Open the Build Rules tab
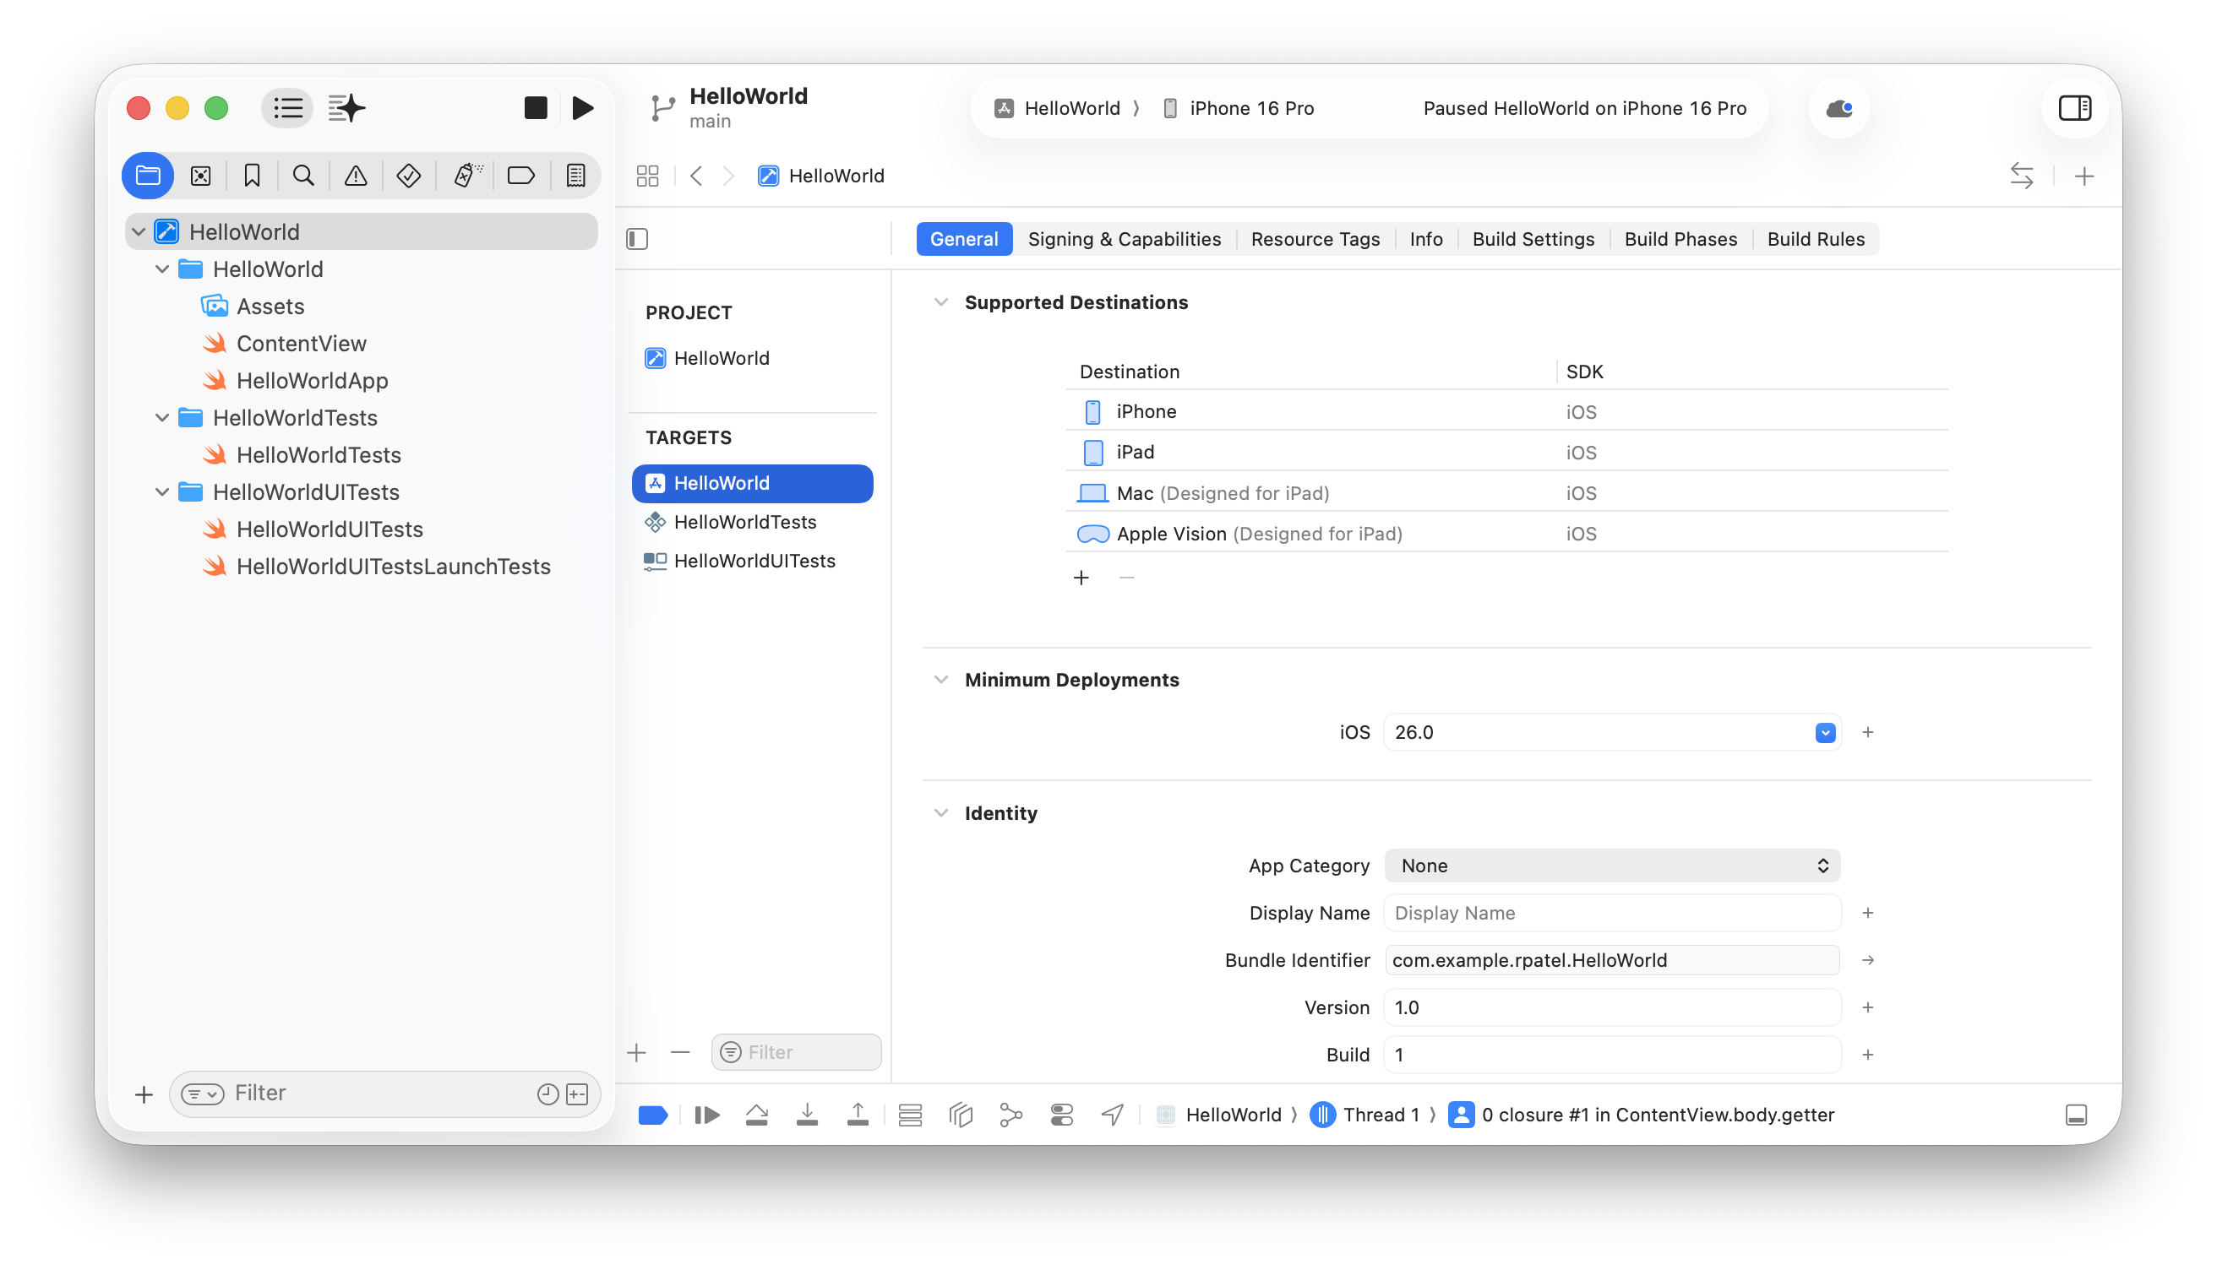Image resolution: width=2217 pixels, height=1270 pixels. 1816,239
